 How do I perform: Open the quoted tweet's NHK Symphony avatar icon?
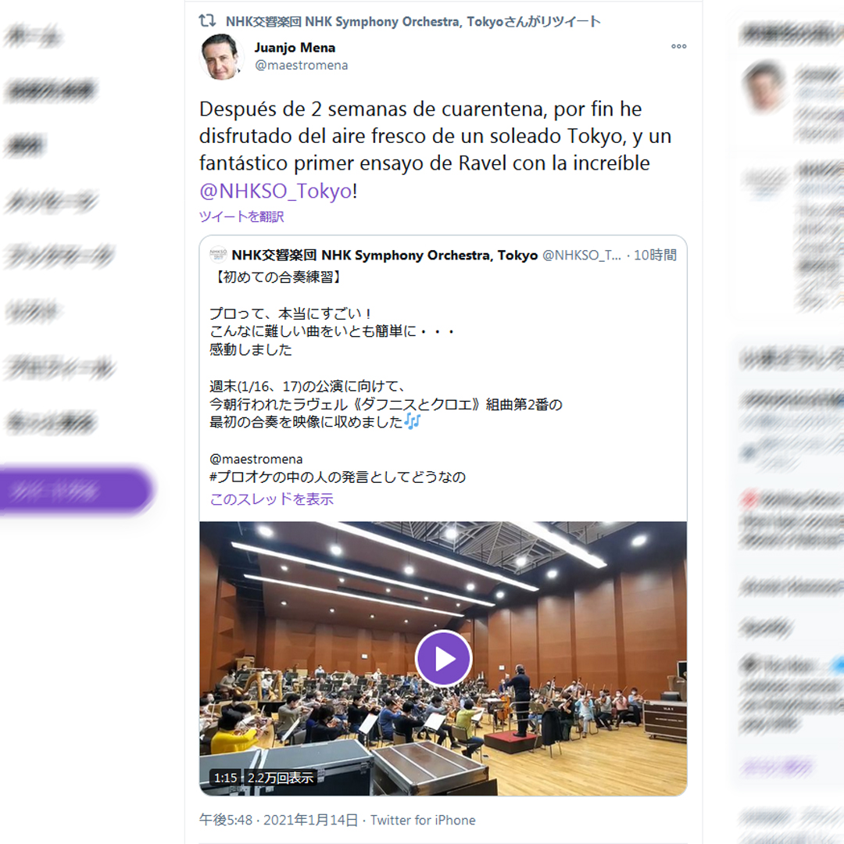point(218,254)
